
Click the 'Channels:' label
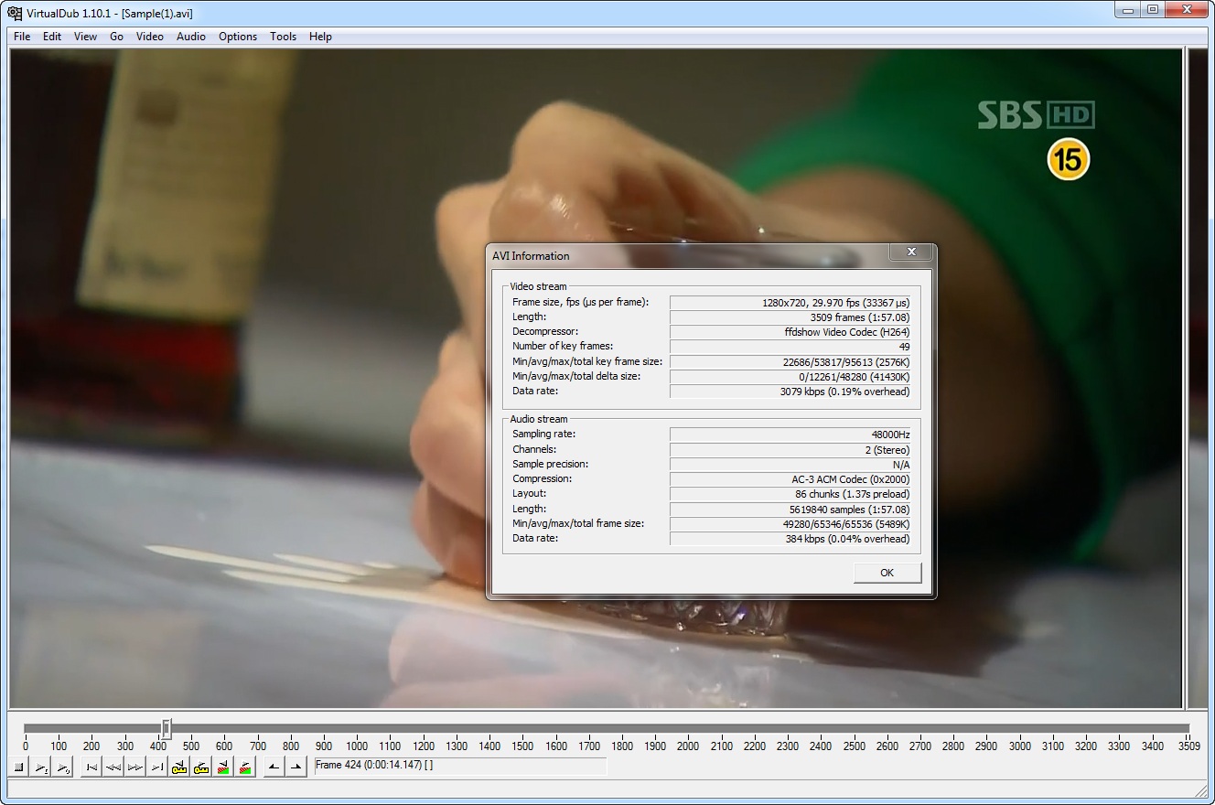[534, 449]
